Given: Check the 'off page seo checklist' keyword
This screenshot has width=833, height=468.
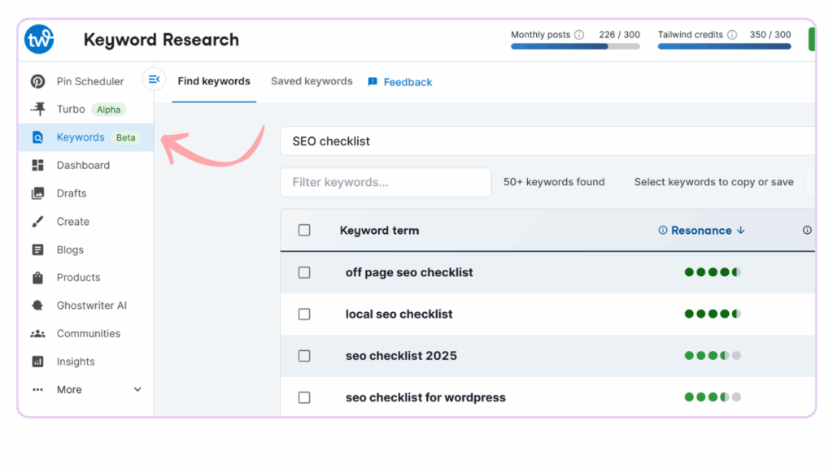Looking at the screenshot, I should coord(304,272).
